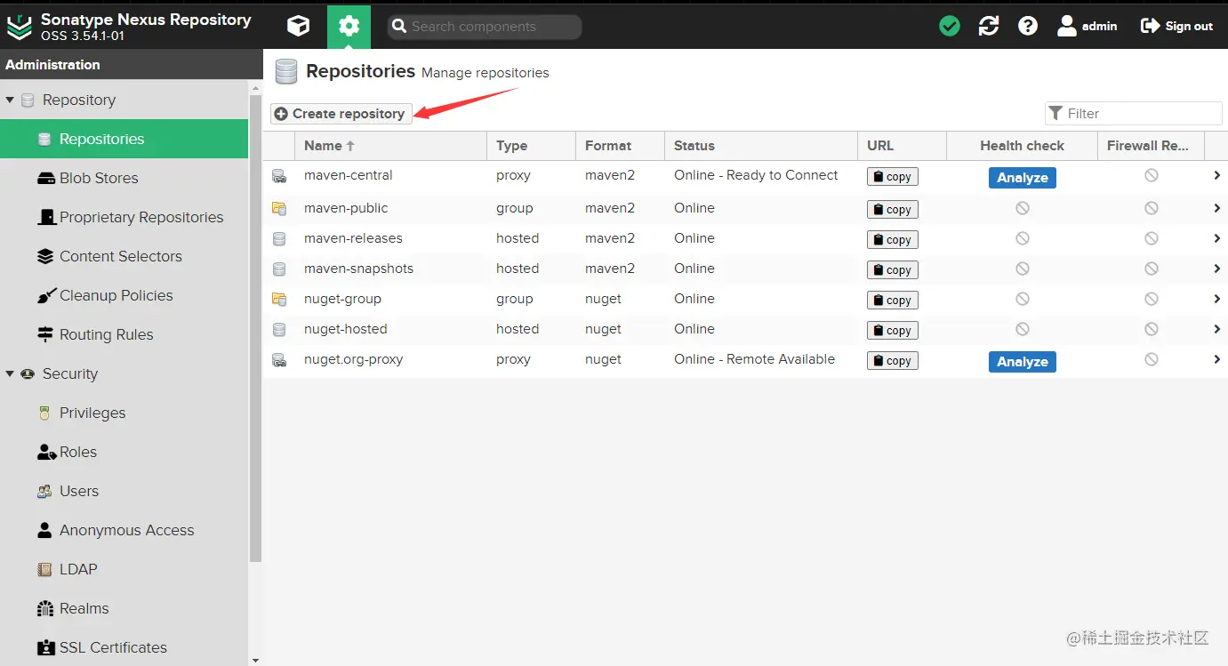Click the Refresh icon in header
This screenshot has height=666, width=1228.
pyautogui.click(x=989, y=26)
